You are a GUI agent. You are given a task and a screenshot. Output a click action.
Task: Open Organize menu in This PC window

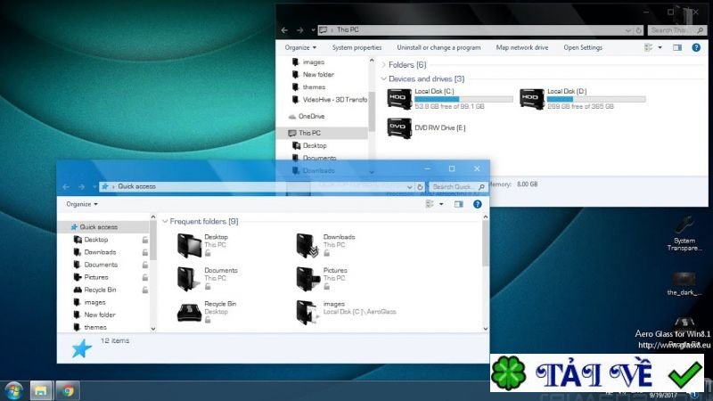tap(300, 47)
